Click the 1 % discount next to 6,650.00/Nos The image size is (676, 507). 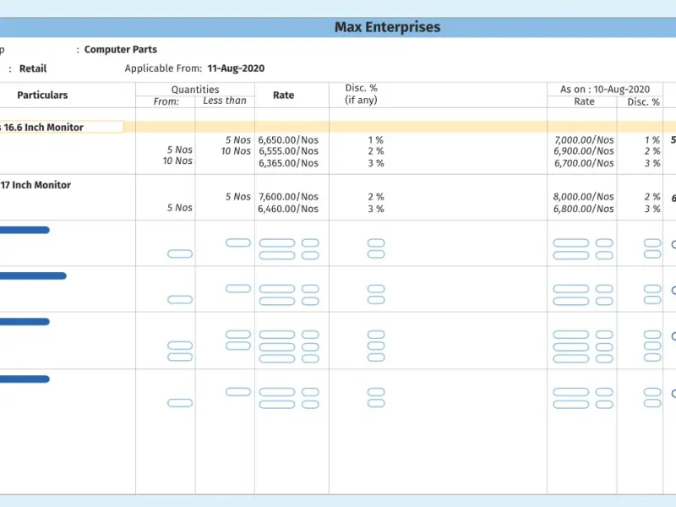(x=375, y=140)
